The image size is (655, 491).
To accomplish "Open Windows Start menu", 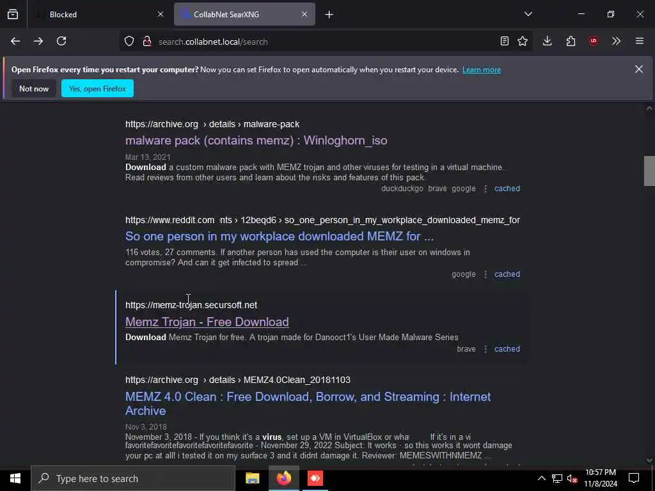I will 15,478.
